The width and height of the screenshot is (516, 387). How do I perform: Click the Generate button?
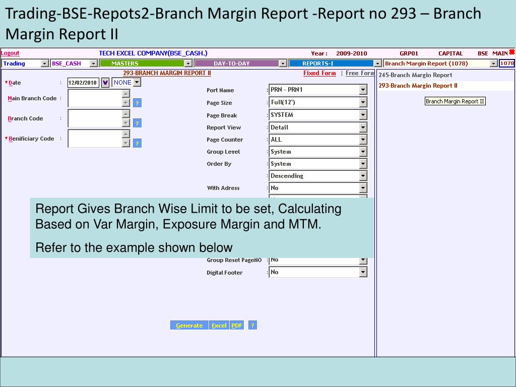coord(189,326)
